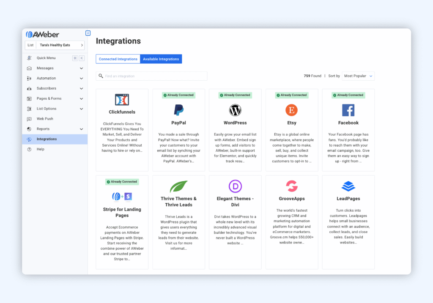The image size is (433, 303).
Task: Open the WordPress integration title
Action: (x=235, y=123)
